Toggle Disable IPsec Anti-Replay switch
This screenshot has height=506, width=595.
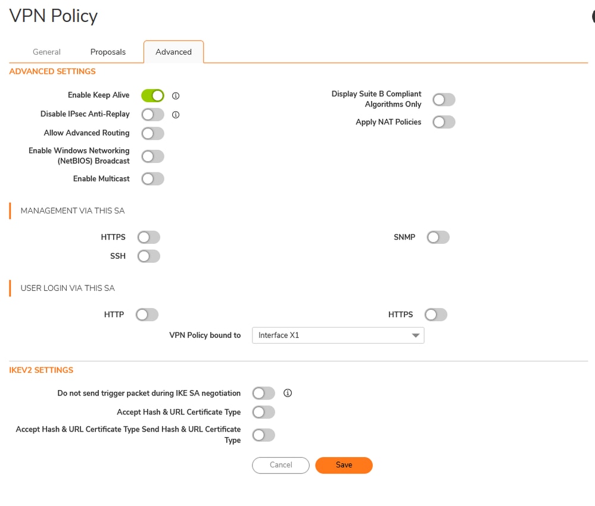[152, 114]
